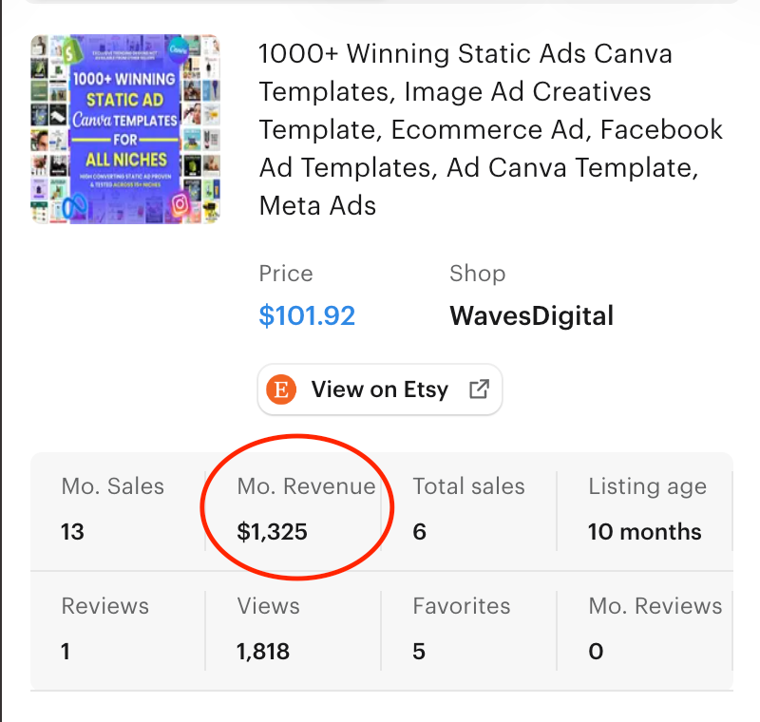The image size is (760, 722).
Task: Select the Reviews stat label
Action: pyautogui.click(x=105, y=606)
